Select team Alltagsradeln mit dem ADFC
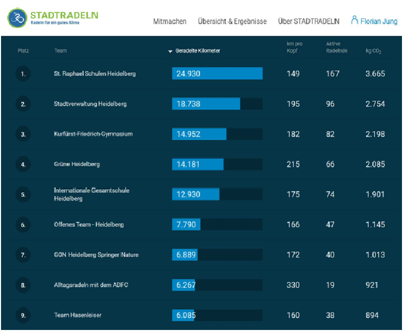The height and width of the screenshot is (331, 403). coord(91,285)
